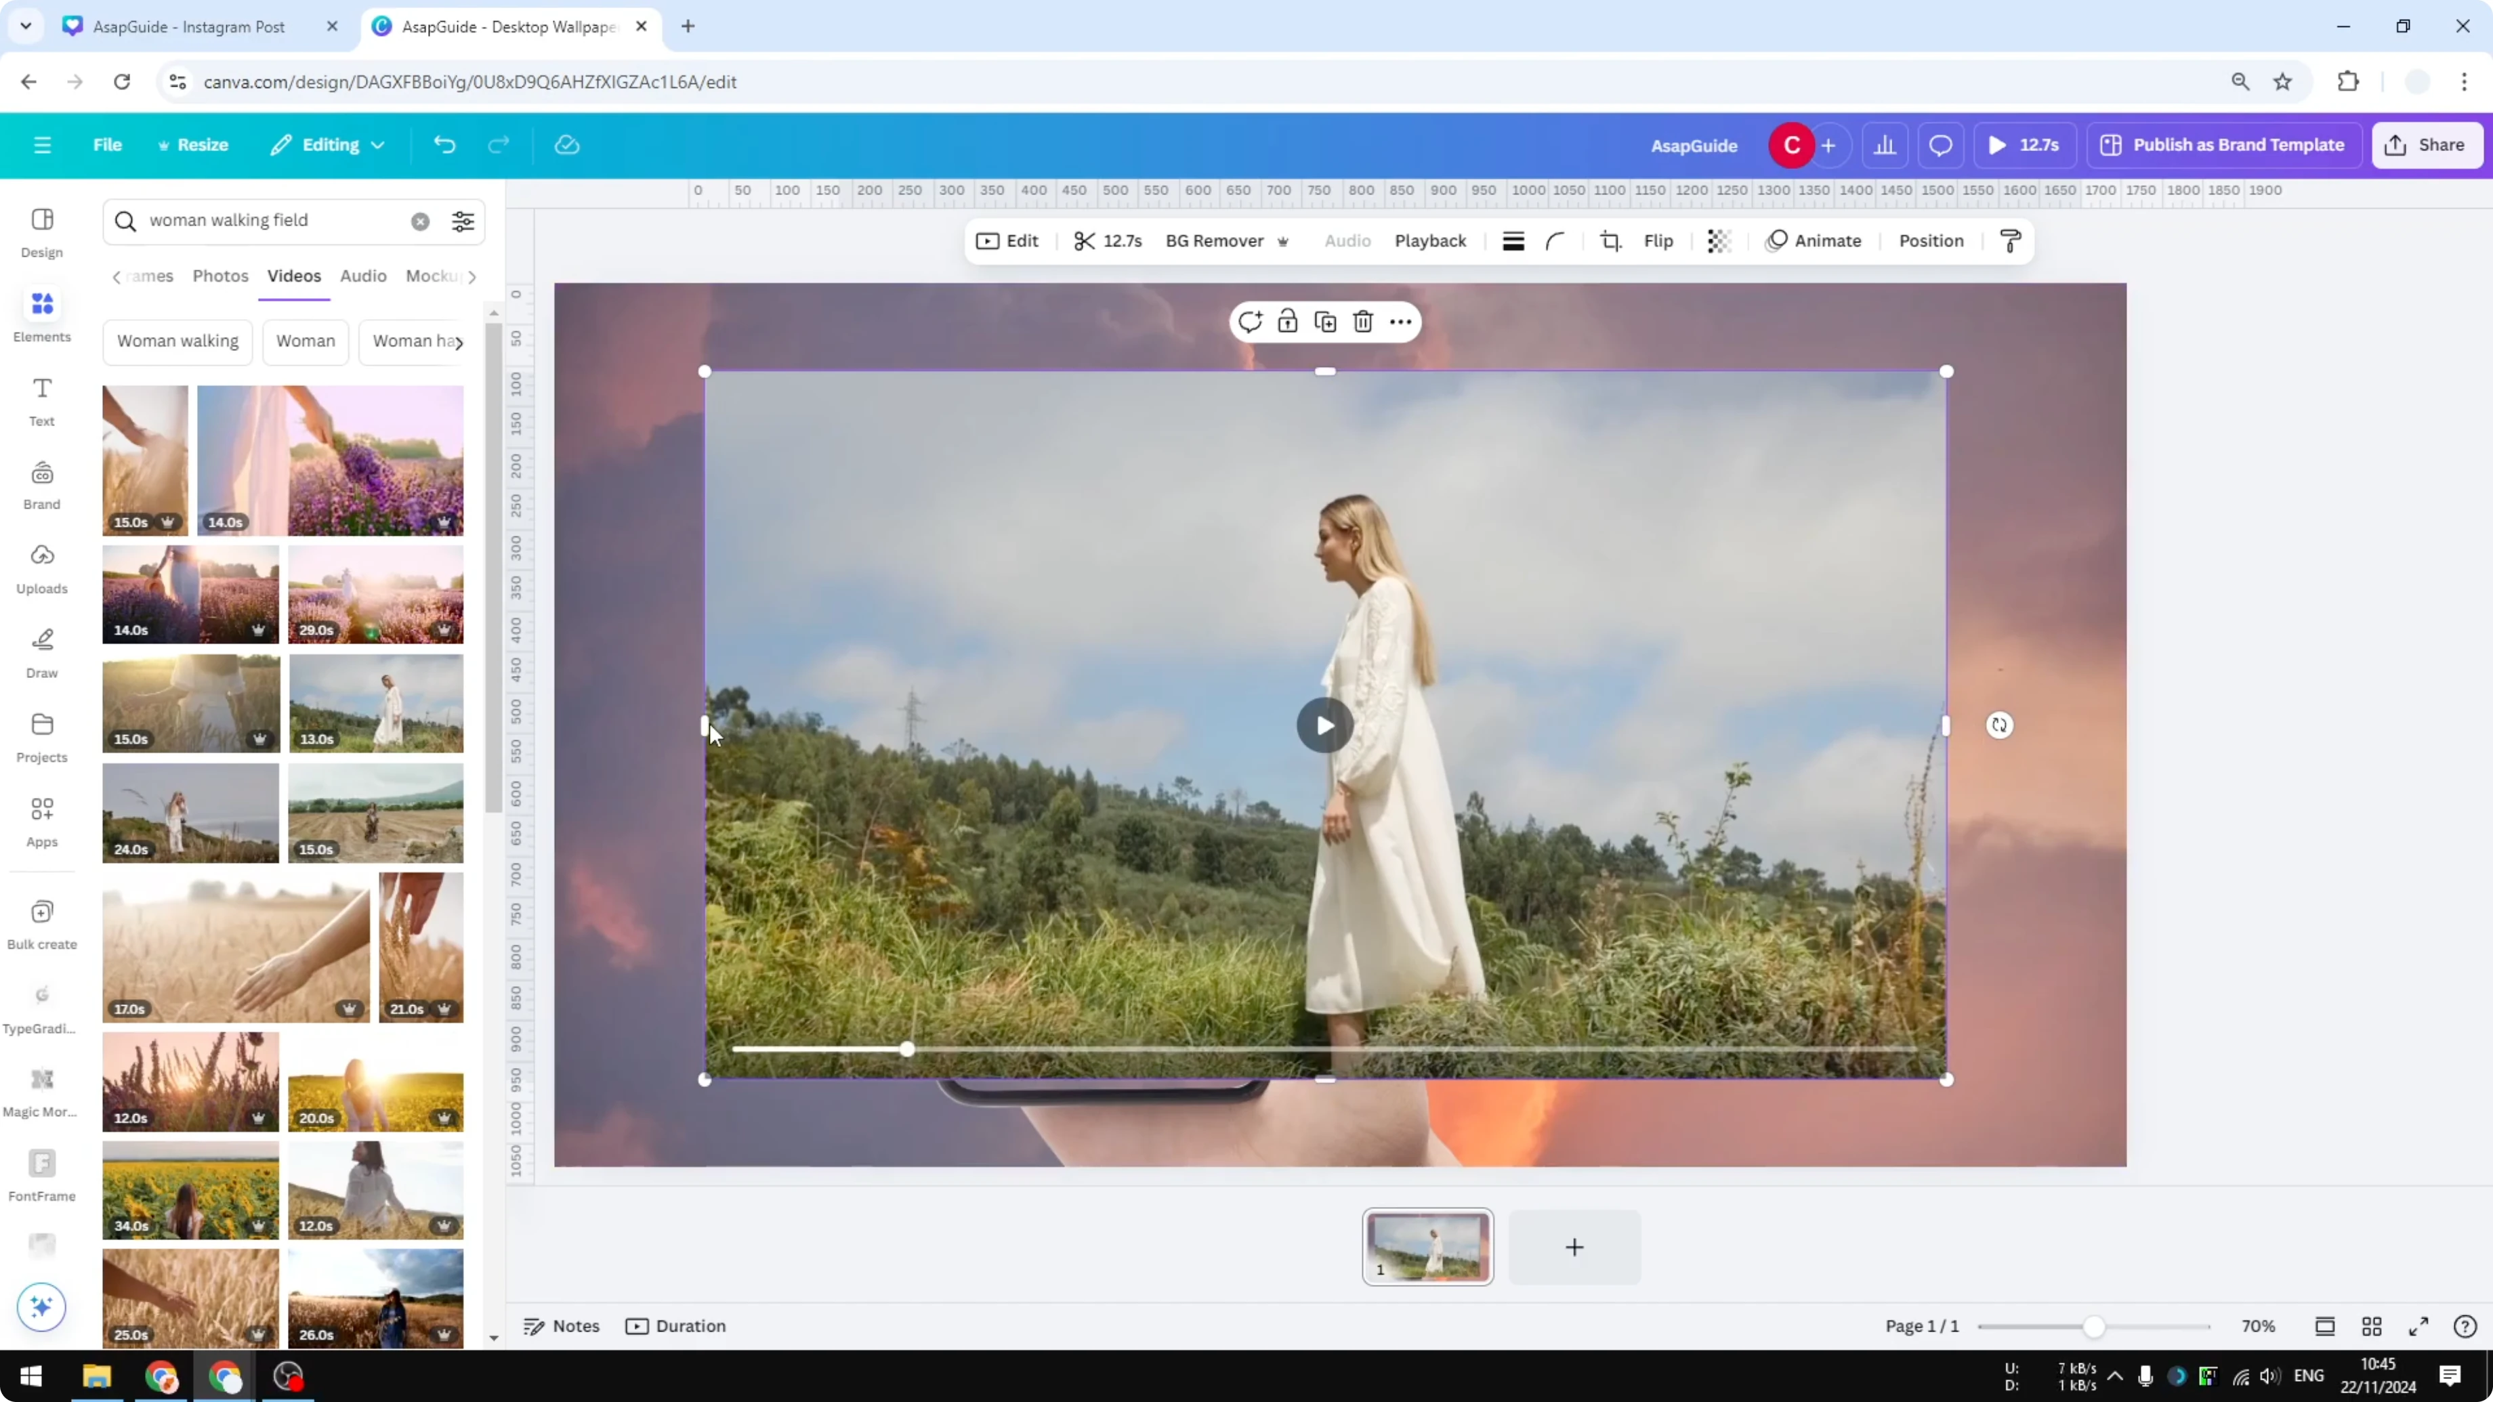Duplicate the selected video element
This screenshot has height=1402, width=2493.
[1325, 321]
